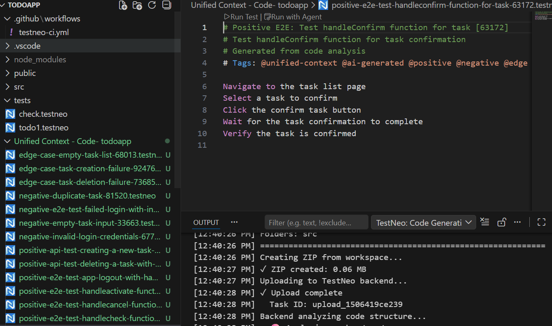Image resolution: width=552 pixels, height=326 pixels.
Task: Open the TestNeo: Code Generation channel dropdown
Action: coord(423,222)
